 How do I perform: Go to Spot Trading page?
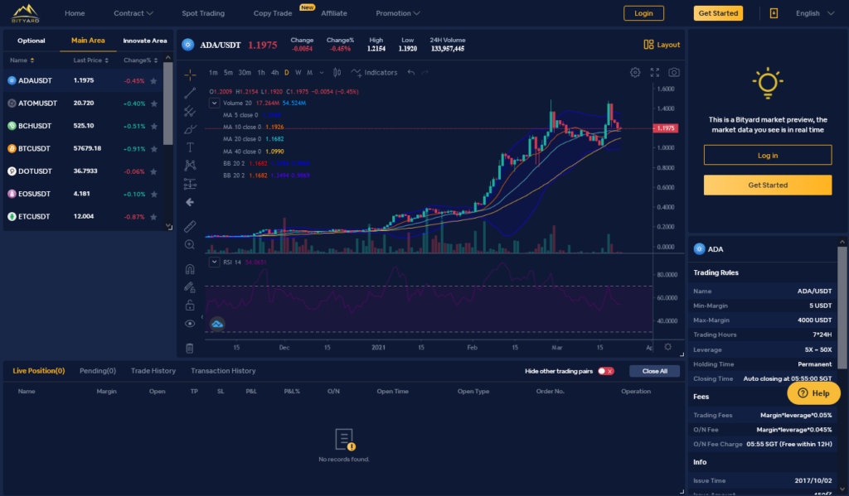(203, 13)
